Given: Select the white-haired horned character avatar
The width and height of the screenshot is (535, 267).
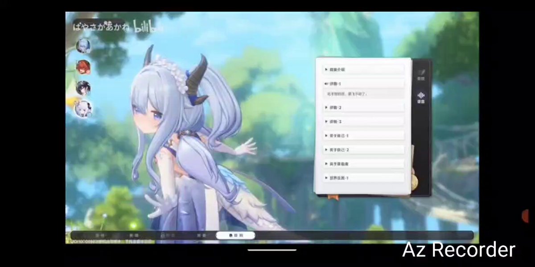Looking at the screenshot, I should (x=83, y=109).
